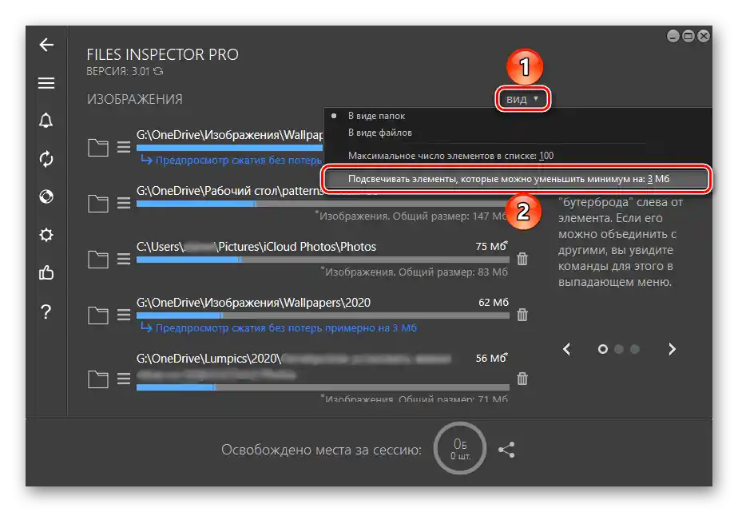The width and height of the screenshot is (738, 512).
Task: Close the Files Inspector window
Action: click(x=704, y=36)
